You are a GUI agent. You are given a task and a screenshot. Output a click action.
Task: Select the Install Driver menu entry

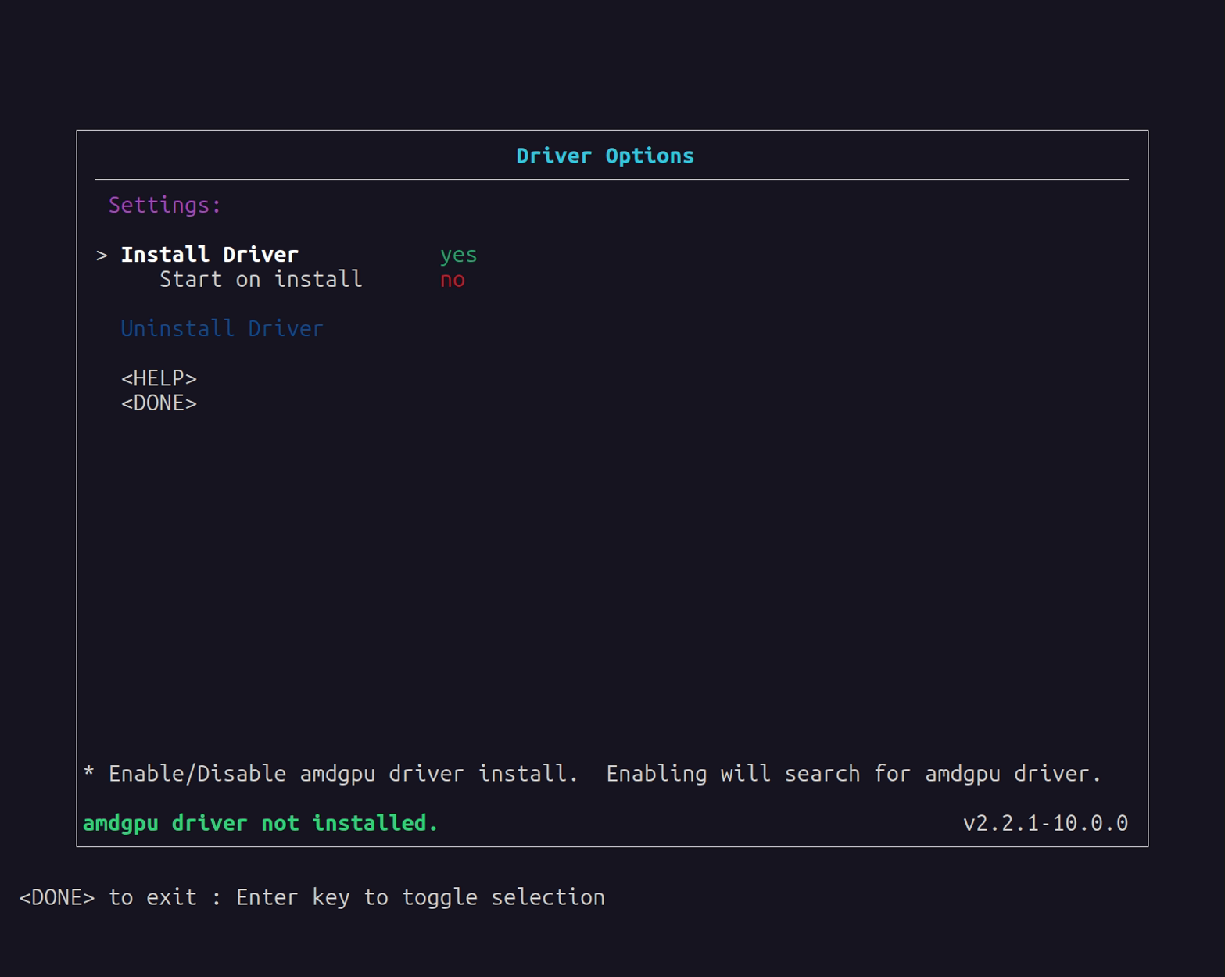tap(210, 255)
